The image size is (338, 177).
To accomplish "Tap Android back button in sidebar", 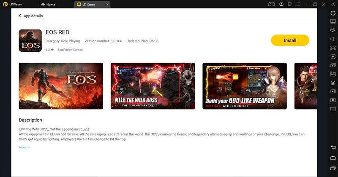I will coord(333,147).
